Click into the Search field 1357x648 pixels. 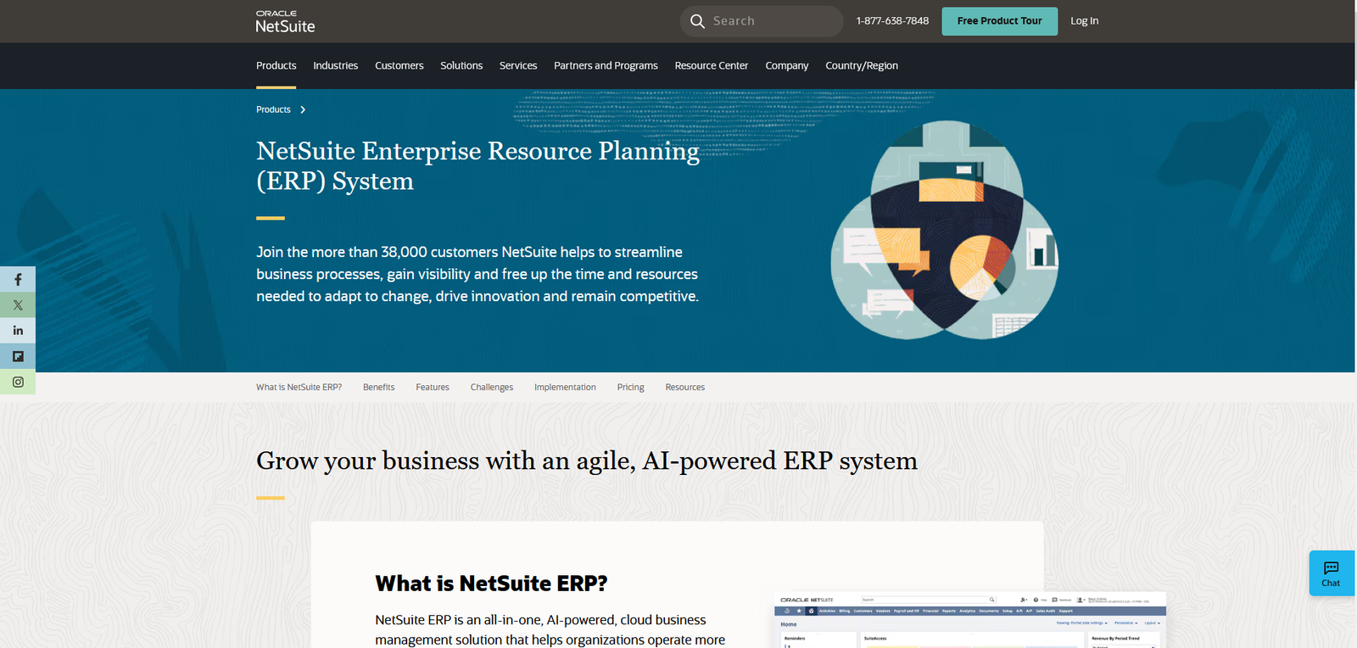tap(762, 21)
